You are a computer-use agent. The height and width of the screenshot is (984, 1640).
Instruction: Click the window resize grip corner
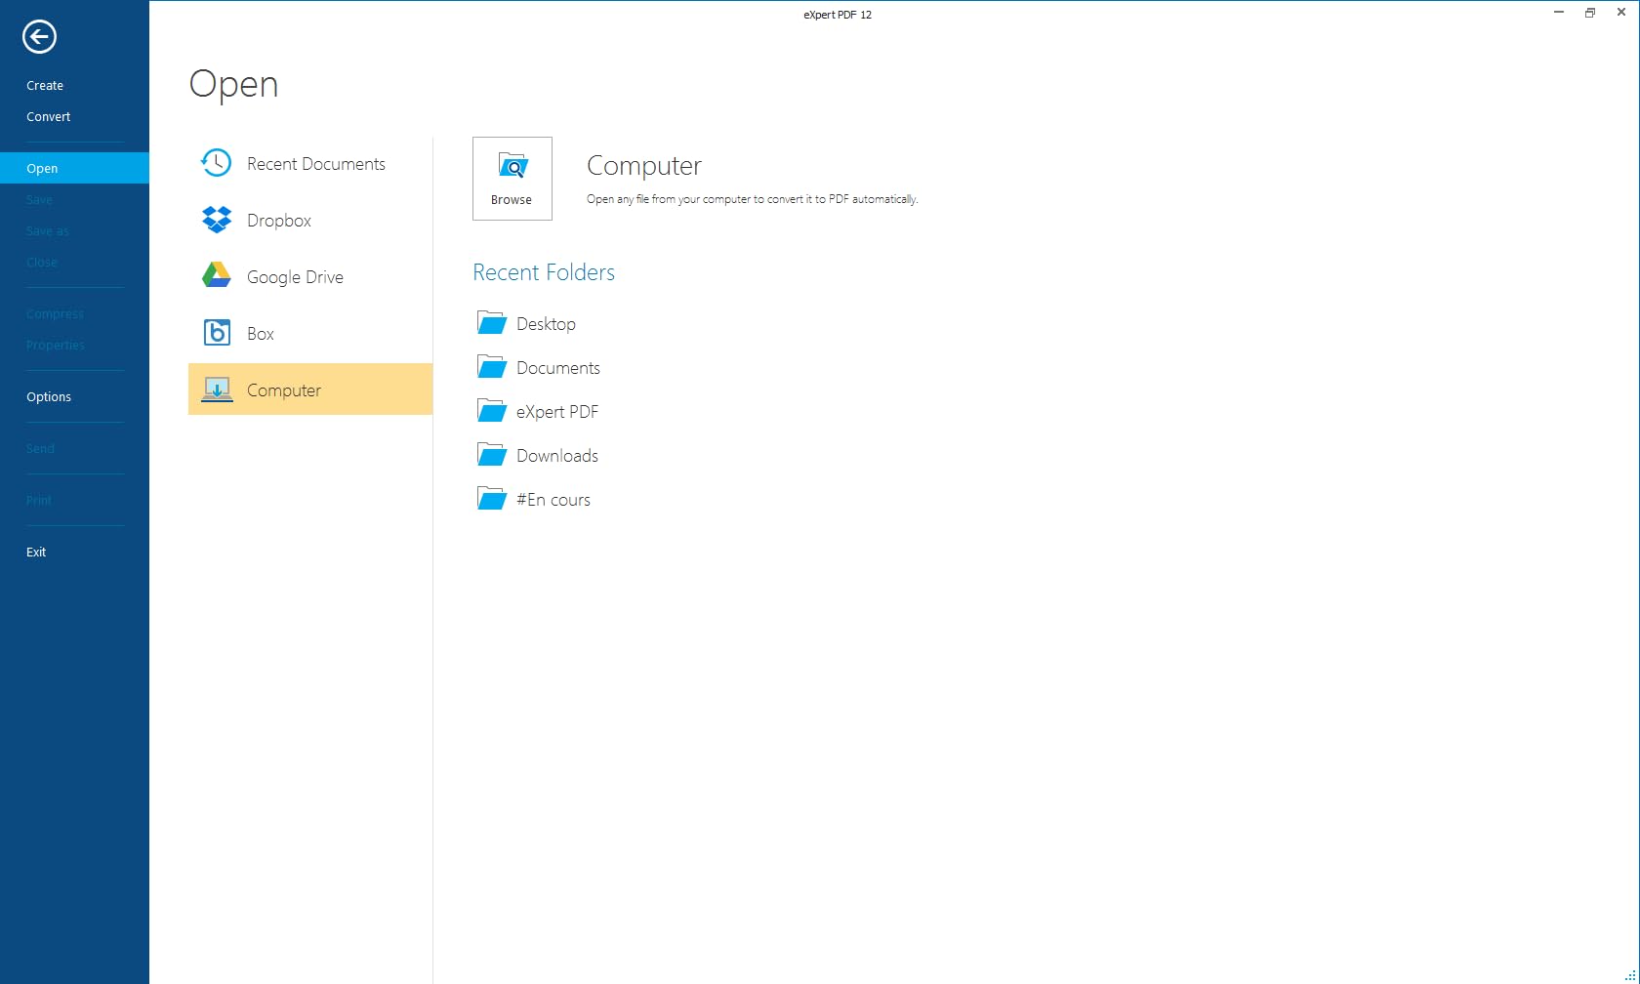[1629, 974]
